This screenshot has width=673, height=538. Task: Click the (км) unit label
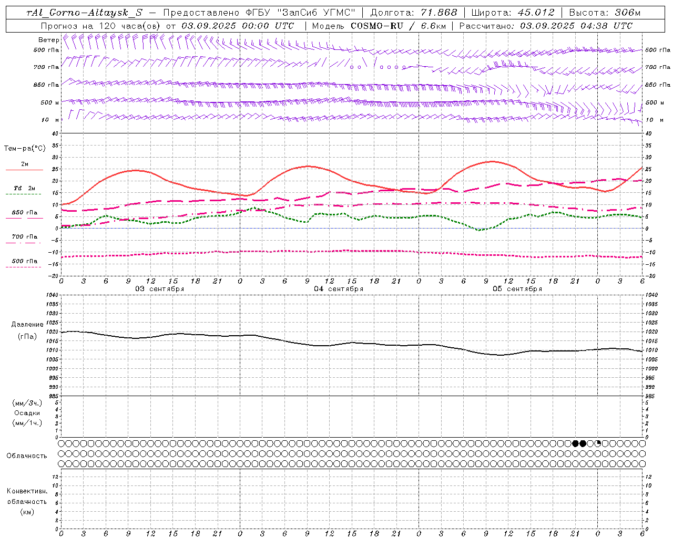(x=27, y=512)
